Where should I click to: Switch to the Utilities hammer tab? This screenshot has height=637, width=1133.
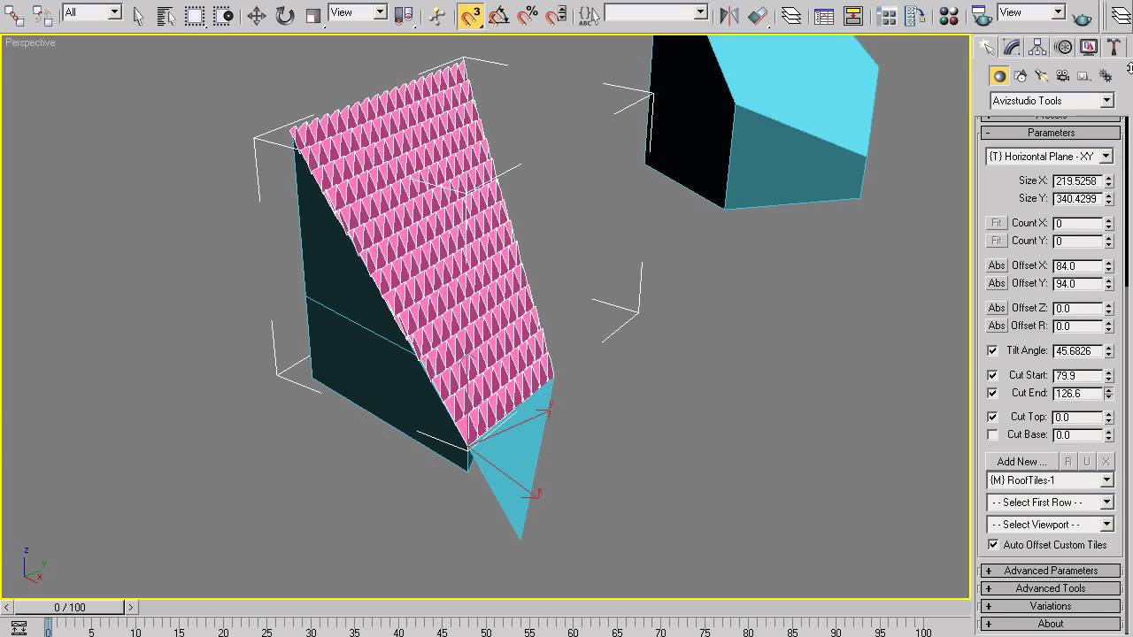pos(1114,47)
